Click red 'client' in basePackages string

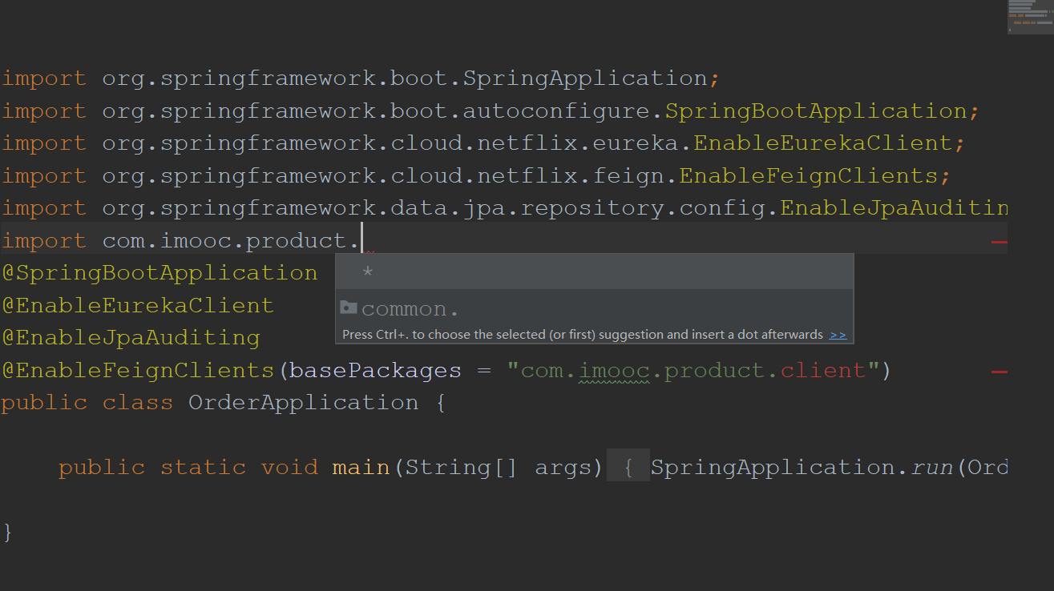click(x=823, y=371)
